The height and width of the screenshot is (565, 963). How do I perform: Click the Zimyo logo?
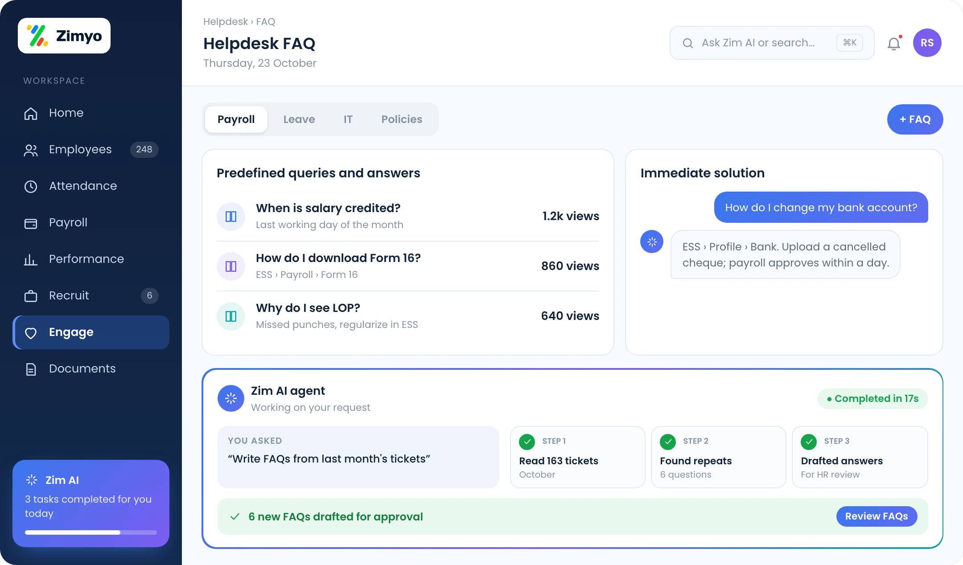[x=64, y=36]
